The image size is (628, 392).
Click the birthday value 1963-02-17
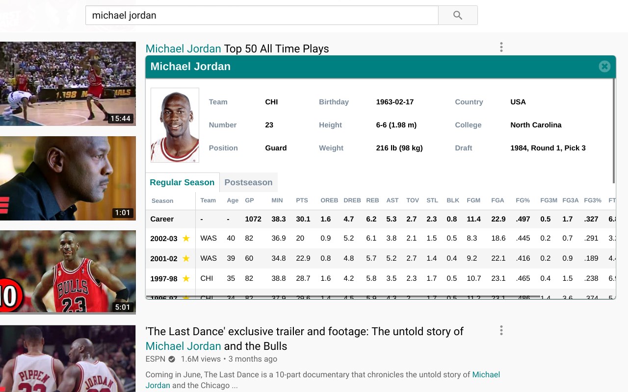pos(395,102)
